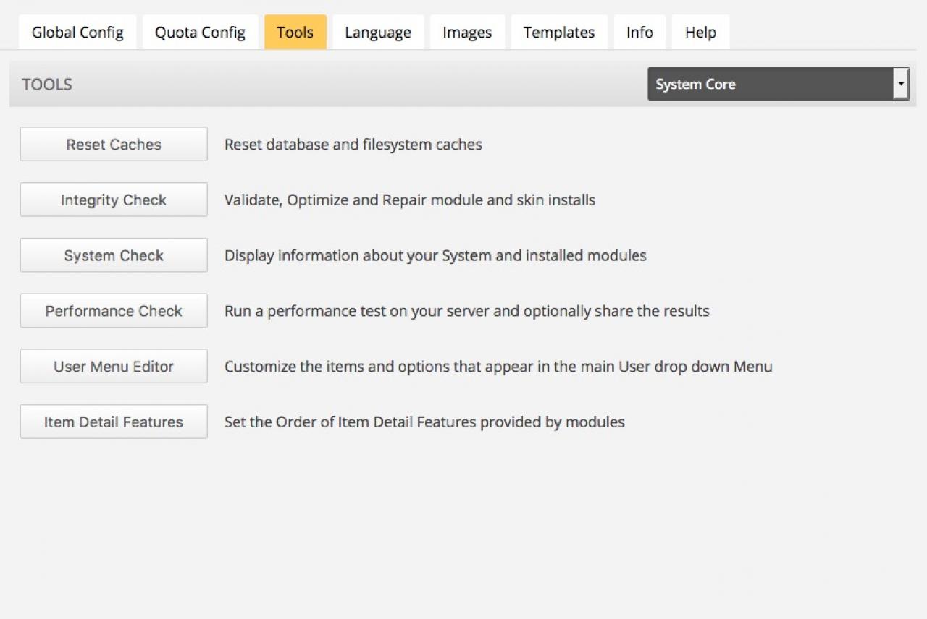927x619 pixels.
Task: Click the 'Reset database and filesystem caches' description
Action: click(x=353, y=145)
